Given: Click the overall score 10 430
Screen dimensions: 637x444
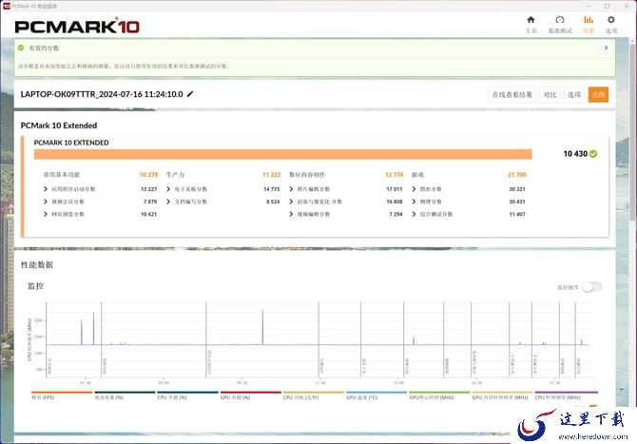Looking at the screenshot, I should (575, 154).
